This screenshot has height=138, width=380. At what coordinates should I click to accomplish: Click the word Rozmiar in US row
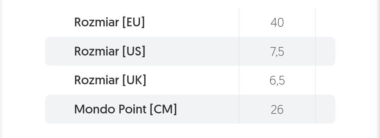pyautogui.click(x=97, y=51)
